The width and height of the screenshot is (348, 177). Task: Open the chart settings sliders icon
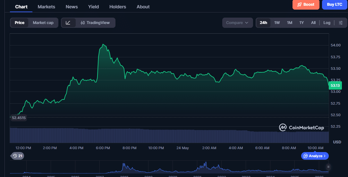pyautogui.click(x=341, y=23)
